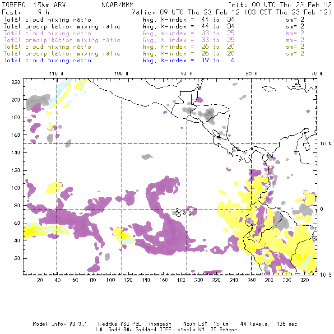This screenshot has width=334, height=334.
Task: Click the '10 S' latitude label
Action: [x=326, y=275]
